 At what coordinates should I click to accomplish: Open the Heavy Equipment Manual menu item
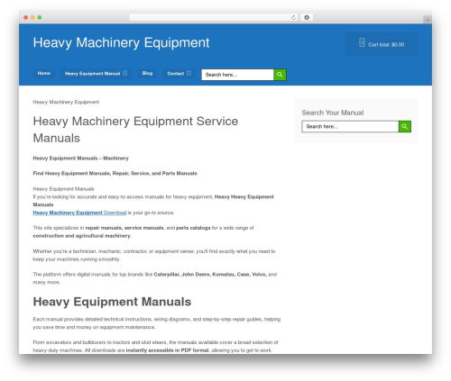pyautogui.click(x=92, y=74)
